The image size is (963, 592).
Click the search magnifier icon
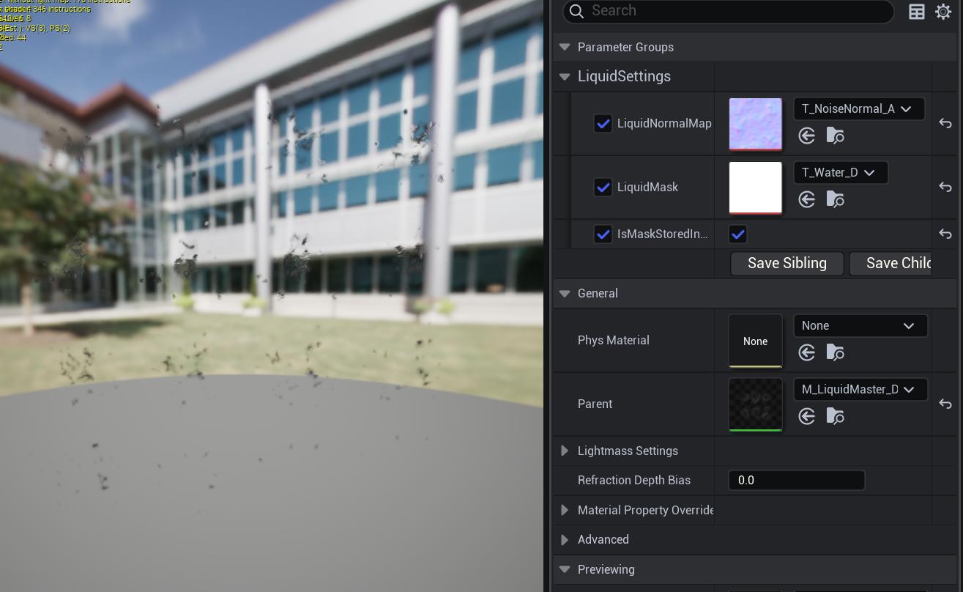pyautogui.click(x=576, y=11)
